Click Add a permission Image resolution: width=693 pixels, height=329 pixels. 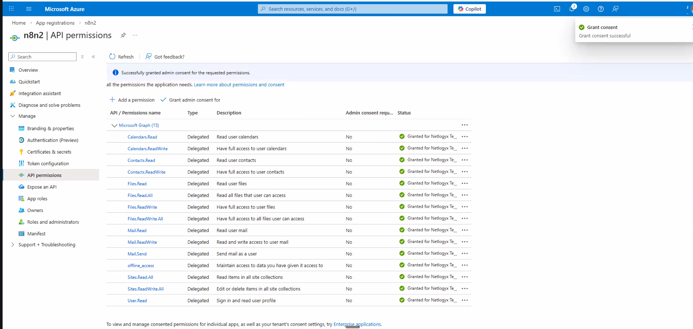click(132, 100)
